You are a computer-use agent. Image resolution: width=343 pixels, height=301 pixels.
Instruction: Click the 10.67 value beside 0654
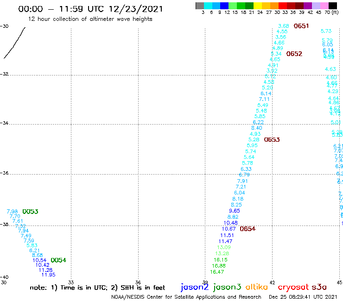(229, 229)
